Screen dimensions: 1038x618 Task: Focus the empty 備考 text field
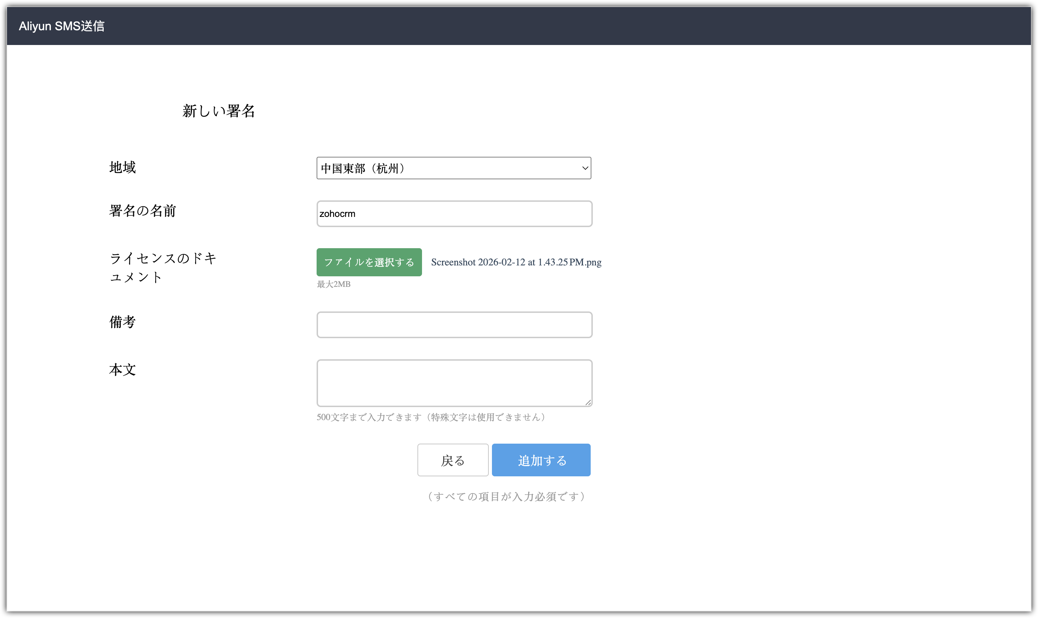point(454,325)
